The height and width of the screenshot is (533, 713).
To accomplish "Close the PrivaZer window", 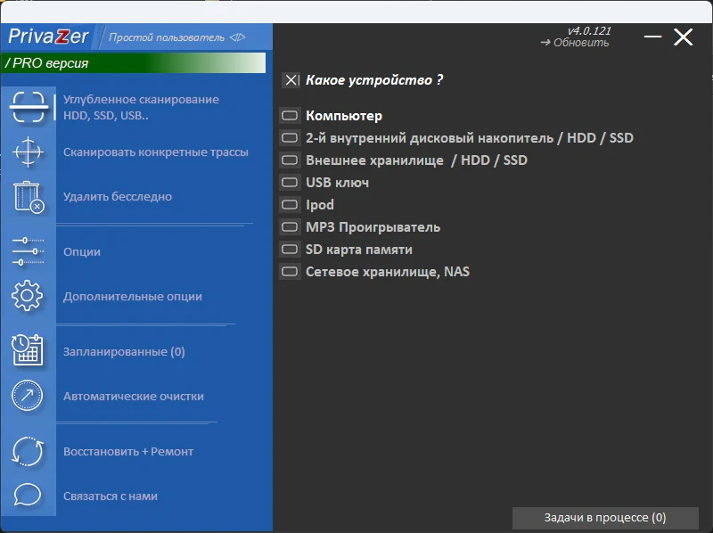I will click(x=683, y=37).
